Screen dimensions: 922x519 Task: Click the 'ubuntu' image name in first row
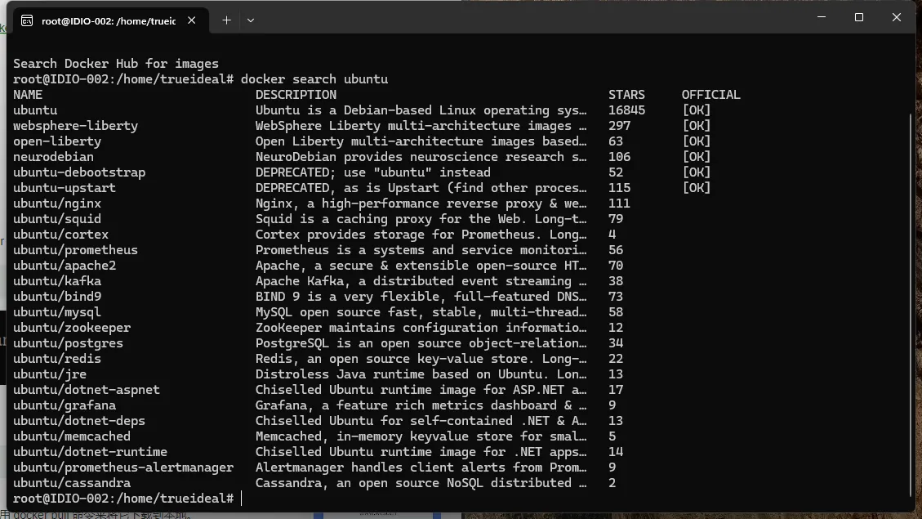pyautogui.click(x=35, y=110)
